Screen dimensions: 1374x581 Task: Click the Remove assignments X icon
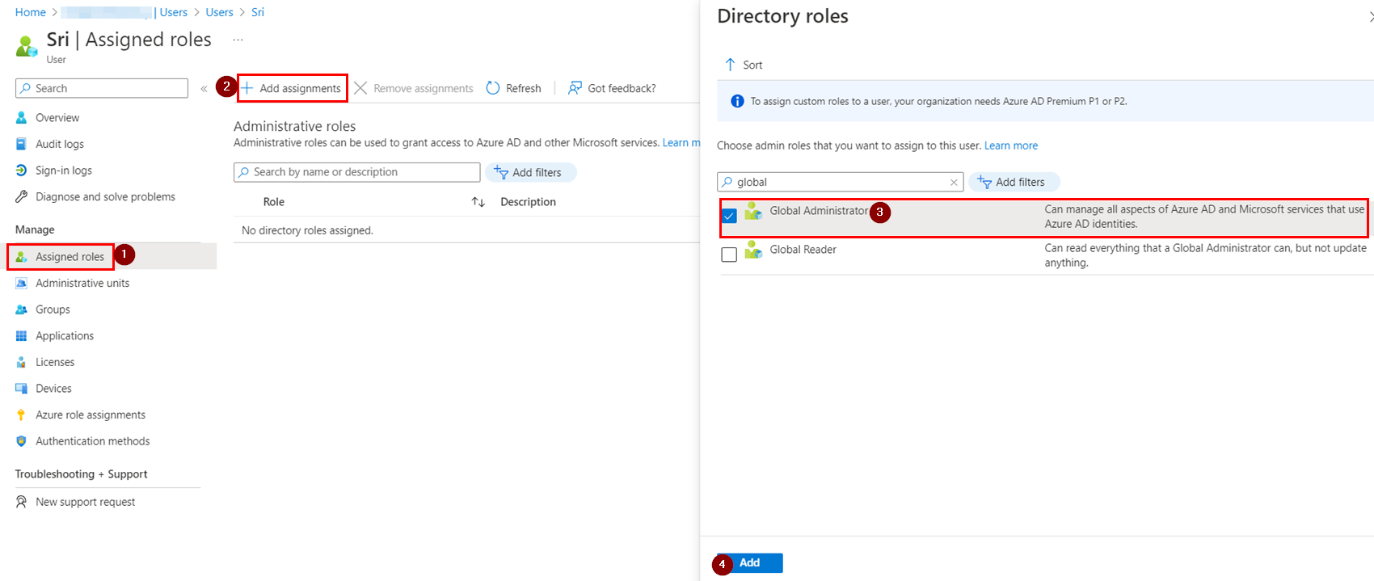click(x=360, y=88)
